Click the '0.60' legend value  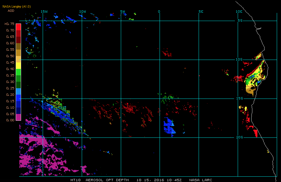(10, 43)
